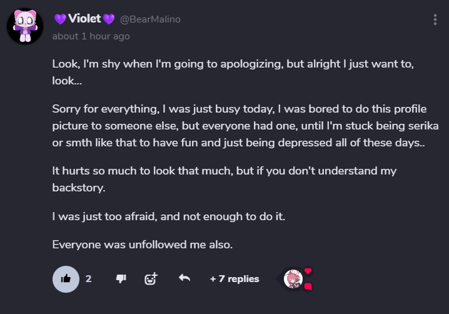Click the pink-haired replier avatar
This screenshot has width=449, height=314.
click(293, 279)
